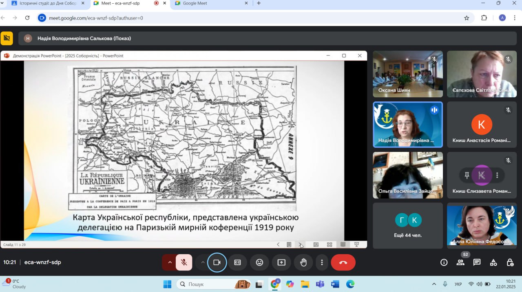Show the participants list panel
Viewport: 522px width, 292px height.
pos(460,262)
